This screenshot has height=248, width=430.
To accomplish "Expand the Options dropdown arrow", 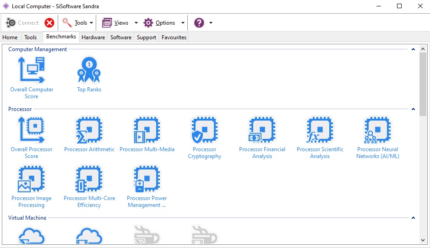I will click(x=183, y=23).
